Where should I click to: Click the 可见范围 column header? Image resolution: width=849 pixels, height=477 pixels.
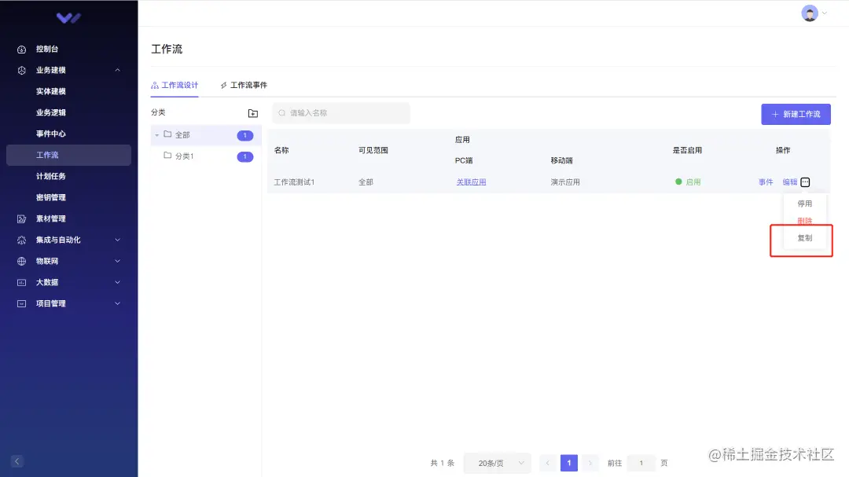373,150
